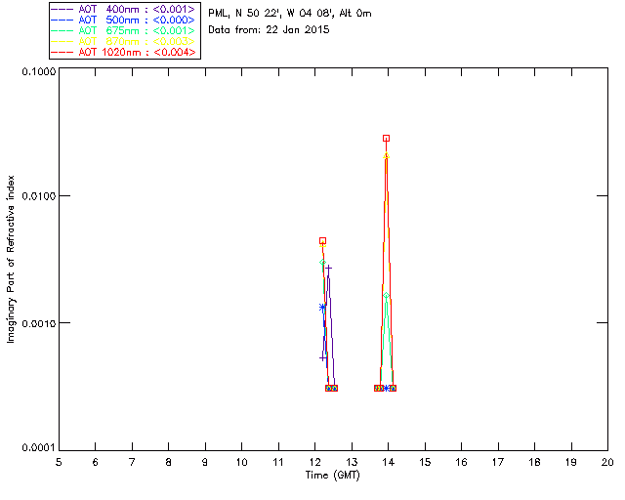Click the x-axis tick label 11

pyautogui.click(x=278, y=462)
